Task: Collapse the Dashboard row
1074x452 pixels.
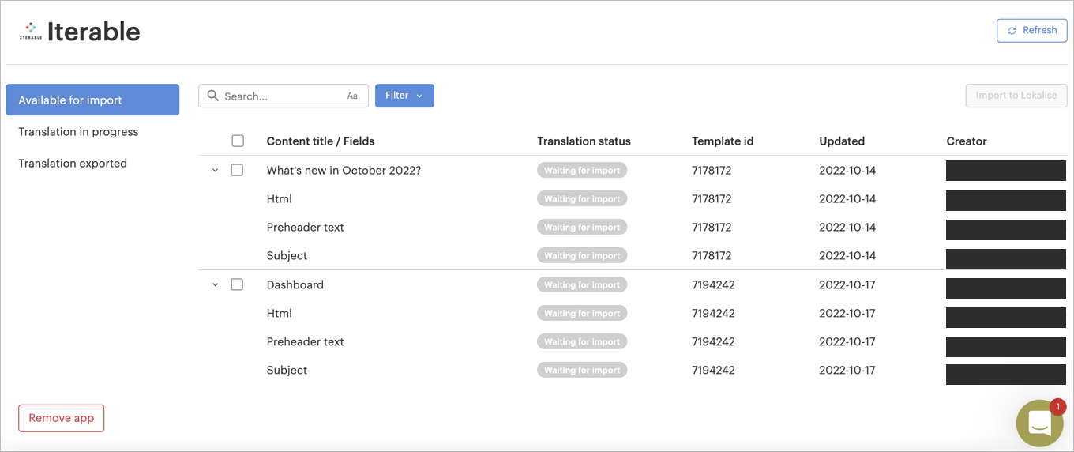Action: 215,285
